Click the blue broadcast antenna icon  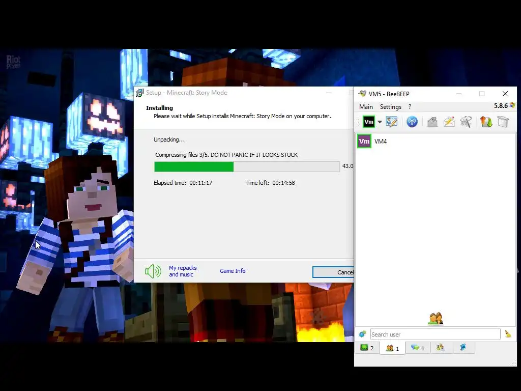tap(412, 122)
